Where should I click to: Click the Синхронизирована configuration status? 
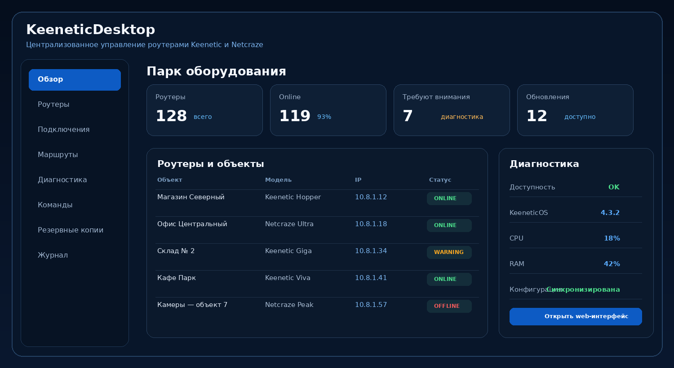coord(583,289)
